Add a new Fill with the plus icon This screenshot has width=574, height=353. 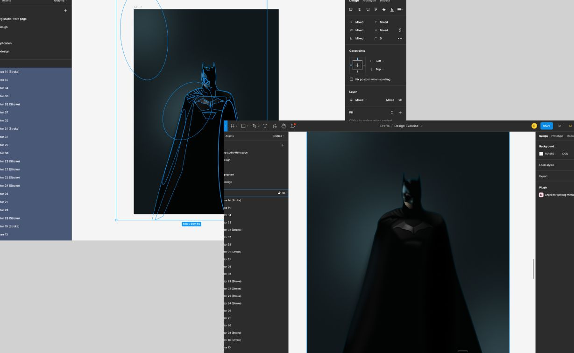400,112
